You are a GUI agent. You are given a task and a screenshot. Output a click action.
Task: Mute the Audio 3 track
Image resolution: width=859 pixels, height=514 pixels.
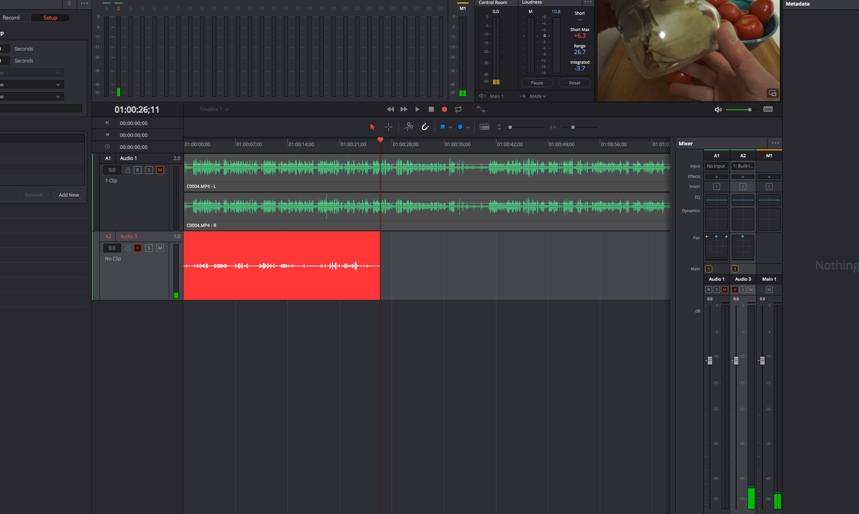click(160, 247)
